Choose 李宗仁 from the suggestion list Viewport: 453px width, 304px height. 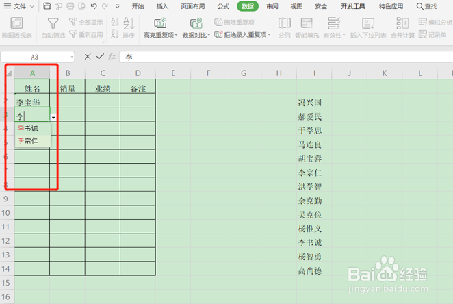click(x=33, y=141)
